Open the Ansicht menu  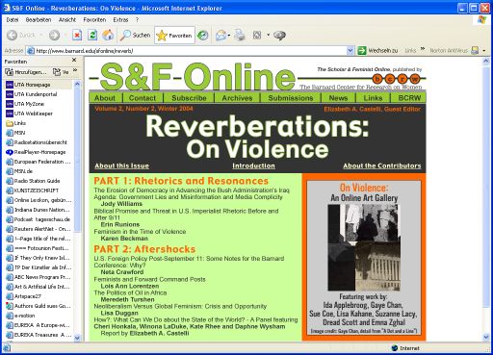coord(67,19)
